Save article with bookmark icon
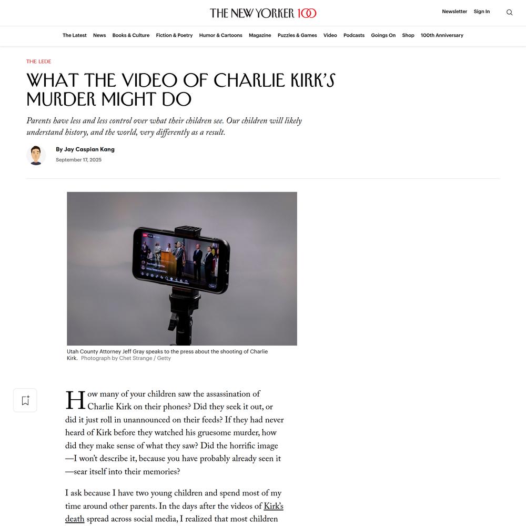This screenshot has width=526, height=526. pyautogui.click(x=25, y=400)
